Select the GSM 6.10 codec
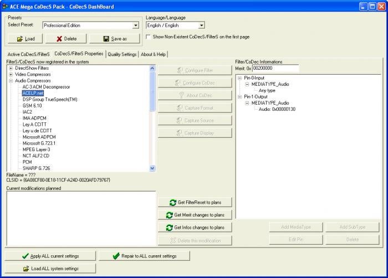This screenshot has height=278, width=388. pos(32,106)
